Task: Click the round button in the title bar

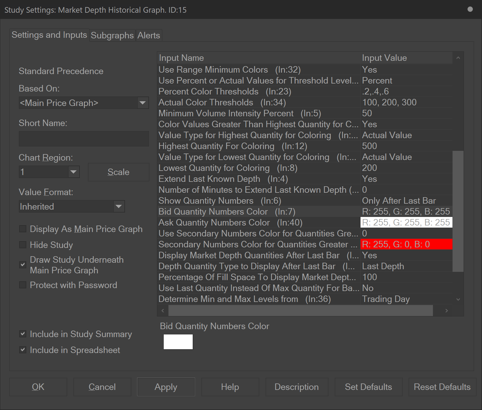Action: [x=470, y=9]
